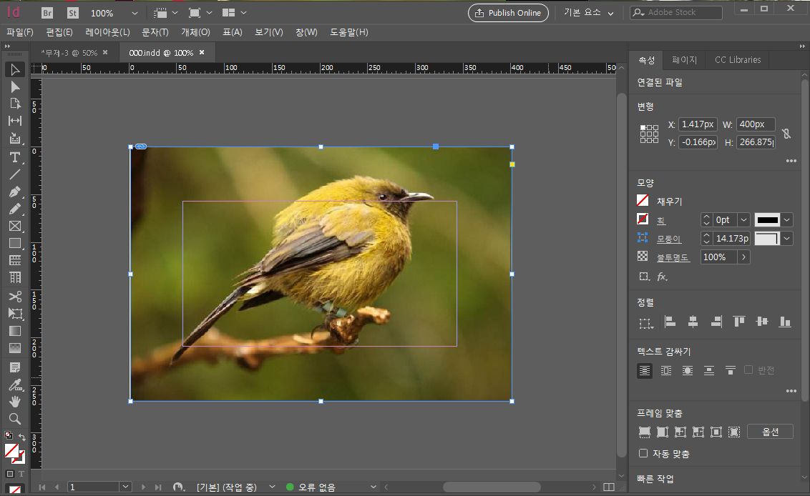The height and width of the screenshot is (496, 810).
Task: Select the no text wrap option
Action: [645, 370]
